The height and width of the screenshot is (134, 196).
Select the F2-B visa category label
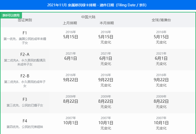click(25, 76)
